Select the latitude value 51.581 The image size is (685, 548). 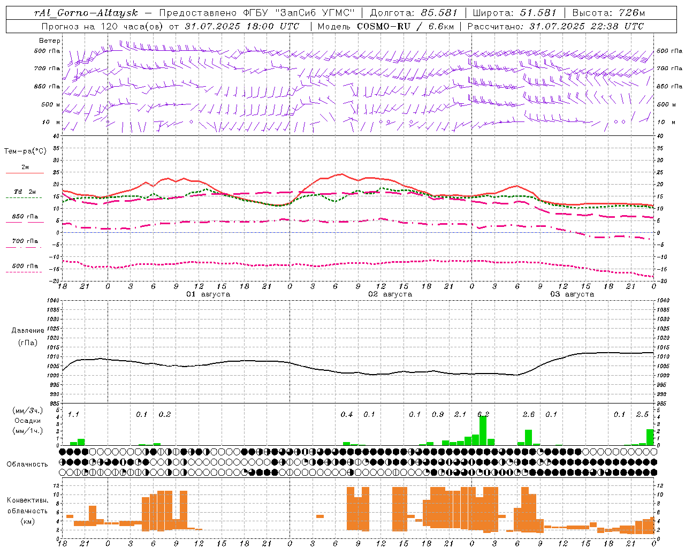(538, 13)
